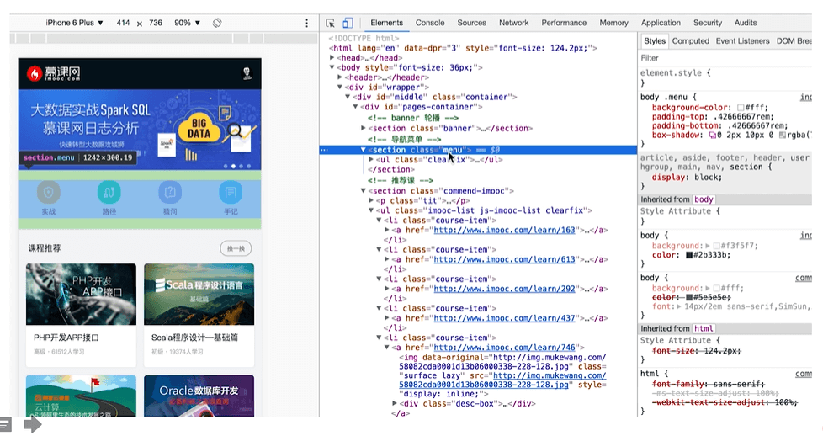The image size is (823, 436).
Task: Click the learn/437 course link
Action: coord(504,318)
